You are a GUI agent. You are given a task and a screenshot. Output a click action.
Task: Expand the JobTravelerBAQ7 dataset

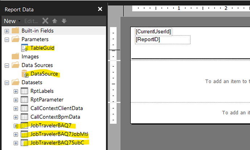pos(16,126)
